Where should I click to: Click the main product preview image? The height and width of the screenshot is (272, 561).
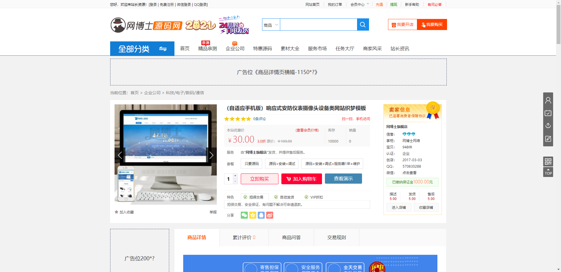[x=166, y=155]
